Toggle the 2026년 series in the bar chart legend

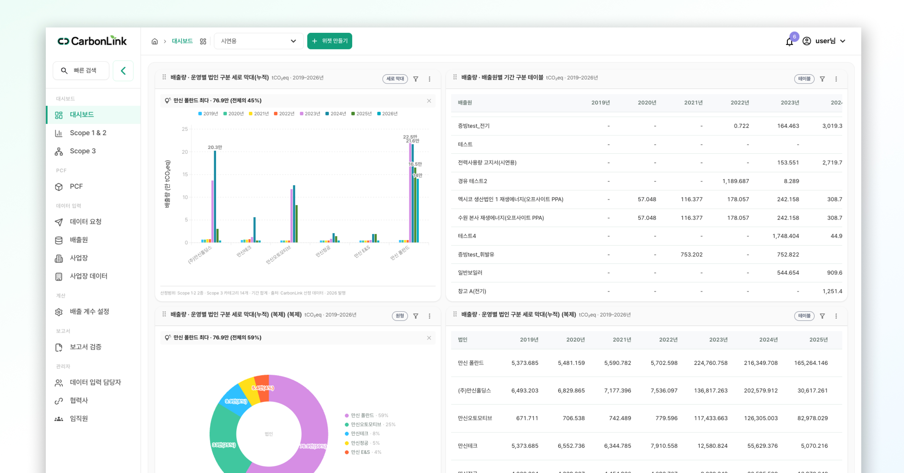[x=387, y=114]
